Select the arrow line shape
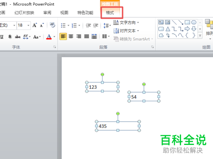The image size is (213, 159). 181,22
